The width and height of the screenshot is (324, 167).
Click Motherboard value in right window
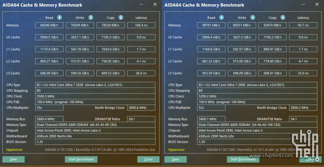pos(257,136)
